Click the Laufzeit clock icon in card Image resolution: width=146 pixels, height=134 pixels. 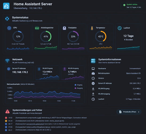click(x=120, y=28)
